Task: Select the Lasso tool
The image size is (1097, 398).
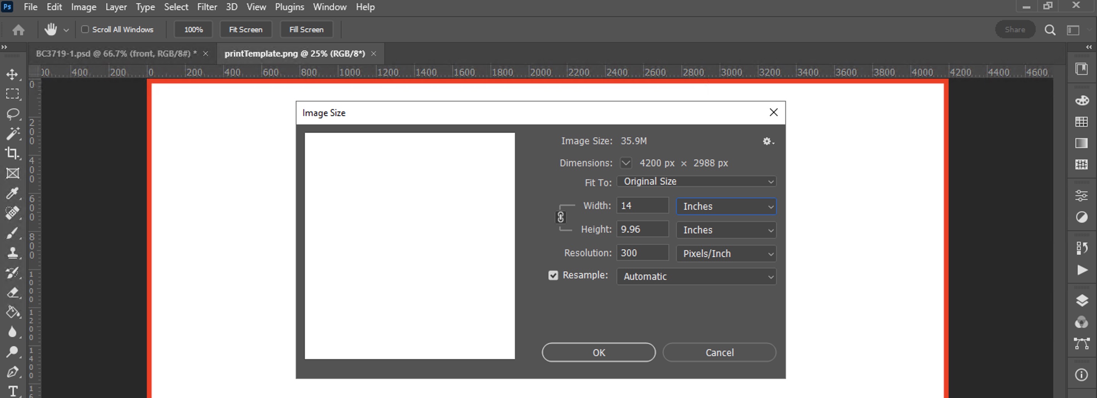Action: point(12,114)
